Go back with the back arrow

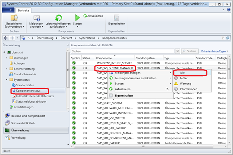[x=6, y=38]
